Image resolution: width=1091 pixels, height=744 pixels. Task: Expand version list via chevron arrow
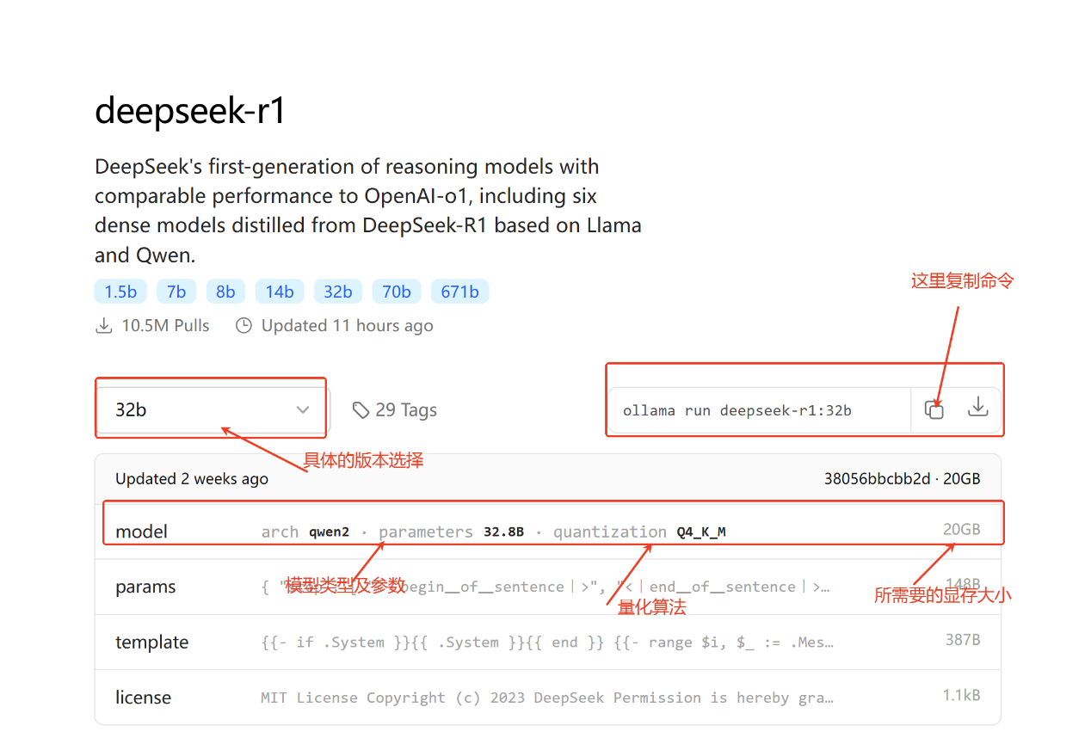303,410
